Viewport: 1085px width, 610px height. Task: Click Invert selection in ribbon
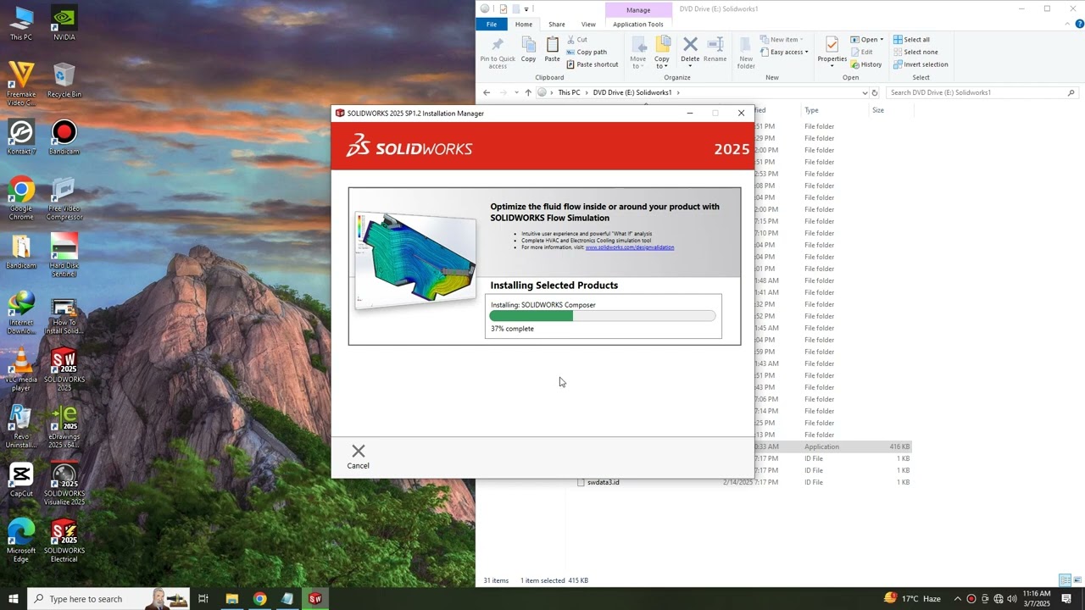pos(921,64)
